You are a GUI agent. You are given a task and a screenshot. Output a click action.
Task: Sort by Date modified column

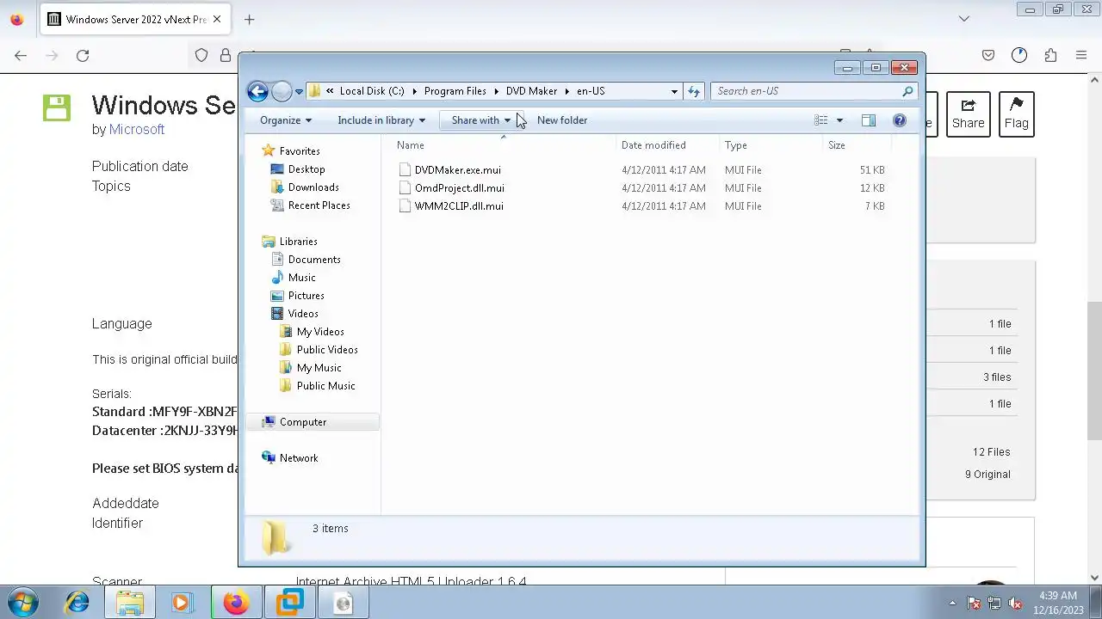(x=668, y=145)
